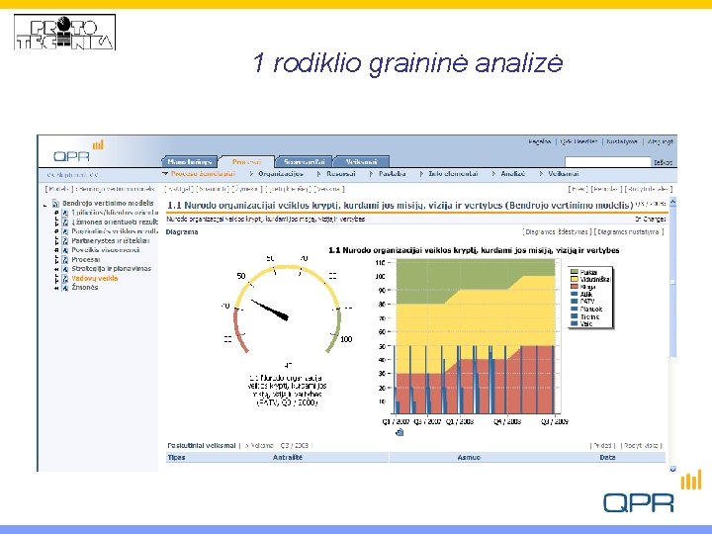Image resolution: width=712 pixels, height=534 pixels.
Task: Click the Antraštė column header
Action: coord(288,458)
